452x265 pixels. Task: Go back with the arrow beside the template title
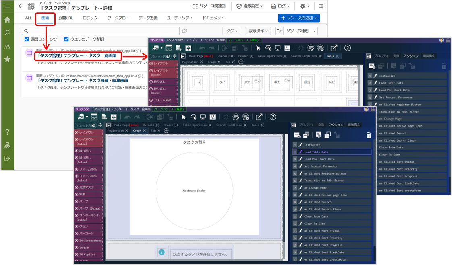click(x=21, y=6)
